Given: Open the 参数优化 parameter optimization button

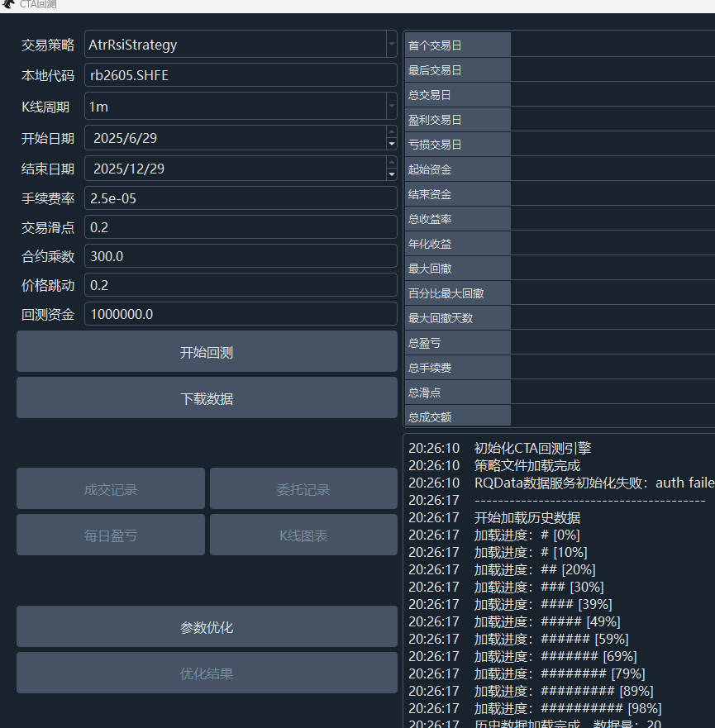Looking at the screenshot, I should pyautogui.click(x=207, y=627).
